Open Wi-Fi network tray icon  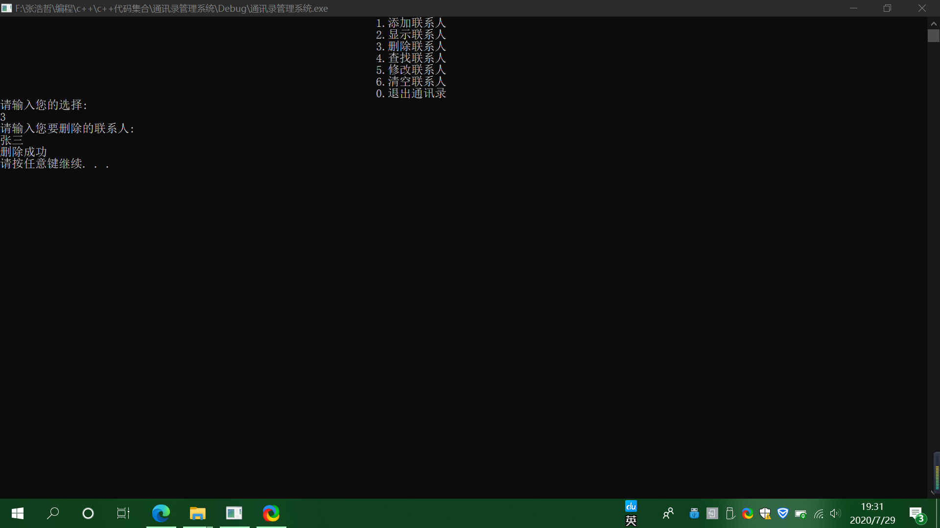tap(819, 514)
